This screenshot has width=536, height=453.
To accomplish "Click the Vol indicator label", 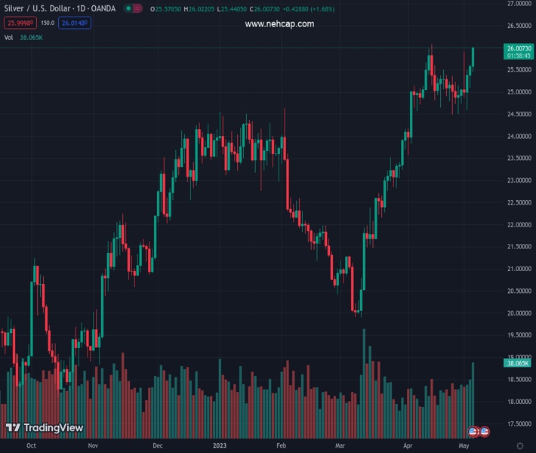I will (x=8, y=37).
